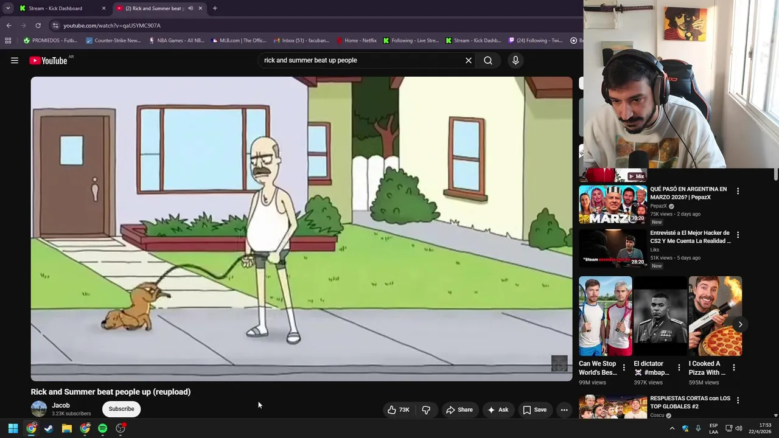Show hidden system tray icons
Viewport: 779px width, 438px height.
[x=672, y=428]
